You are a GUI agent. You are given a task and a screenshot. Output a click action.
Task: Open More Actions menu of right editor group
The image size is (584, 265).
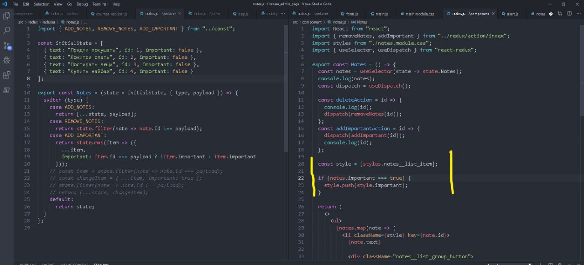[578, 14]
